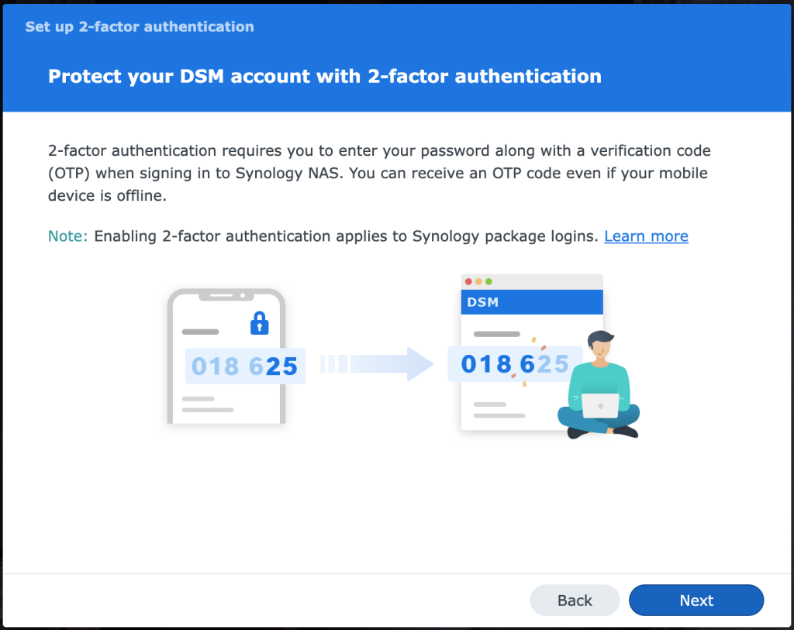The image size is (794, 630).
Task: Click the 'Set up 2-factor authentication' title
Action: [x=140, y=27]
